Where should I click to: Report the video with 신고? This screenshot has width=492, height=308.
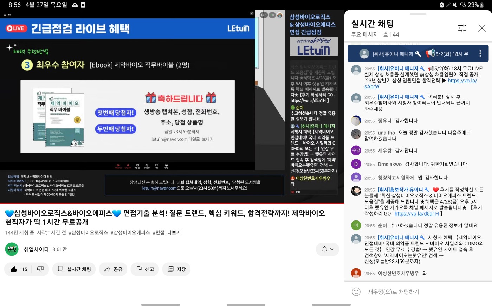tap(145, 269)
